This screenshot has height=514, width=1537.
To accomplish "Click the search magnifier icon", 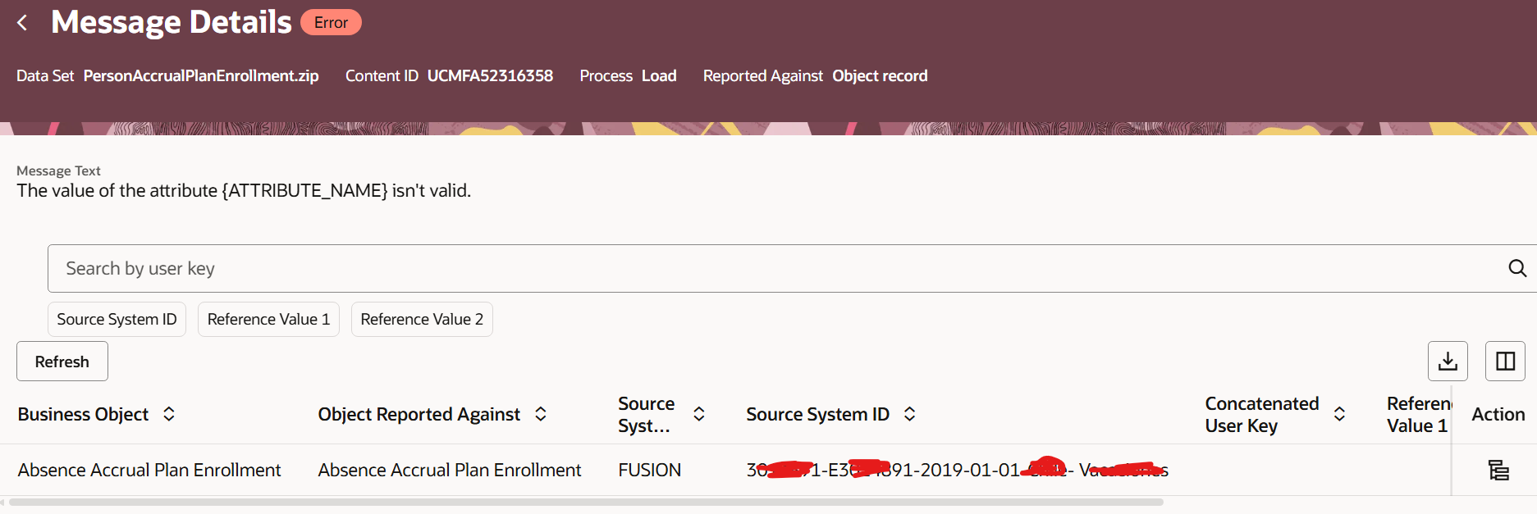I will point(1517,268).
